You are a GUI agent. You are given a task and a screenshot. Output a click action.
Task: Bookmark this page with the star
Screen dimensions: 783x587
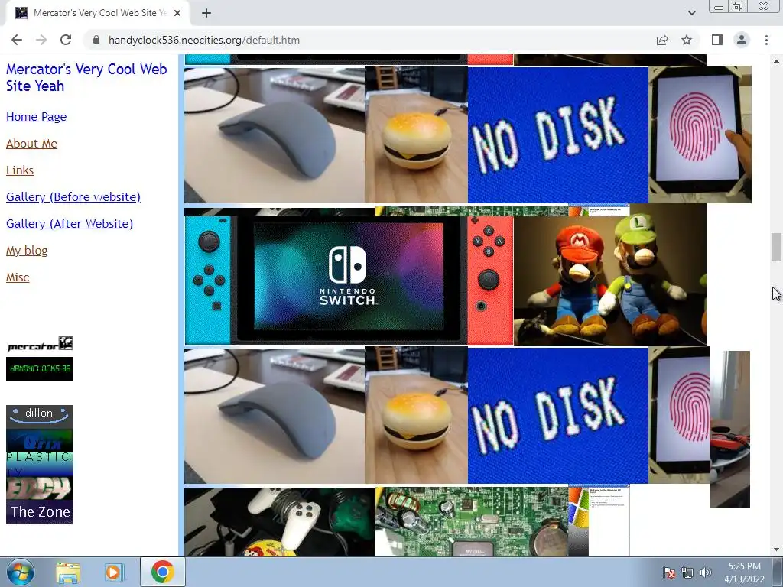click(x=687, y=40)
